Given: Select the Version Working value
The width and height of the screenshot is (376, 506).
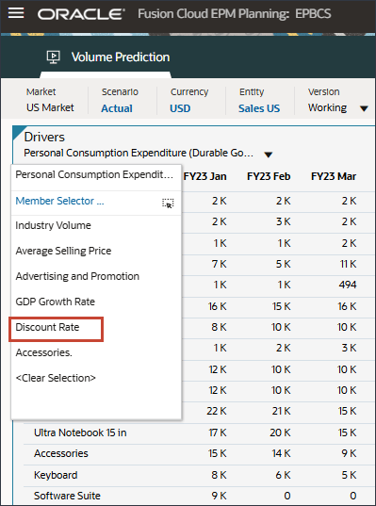Looking at the screenshot, I should click(x=327, y=107).
